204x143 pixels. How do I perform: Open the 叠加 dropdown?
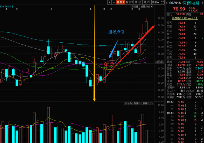coord(129,2)
